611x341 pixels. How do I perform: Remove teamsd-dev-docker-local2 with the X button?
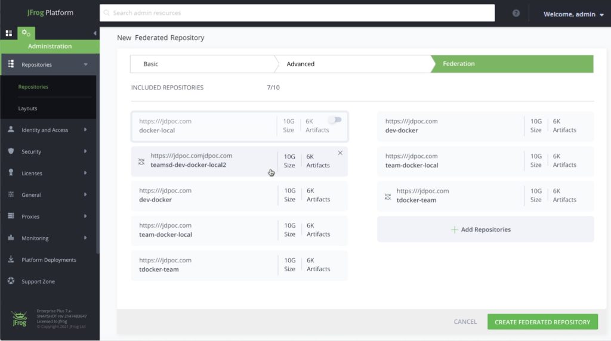(340, 153)
